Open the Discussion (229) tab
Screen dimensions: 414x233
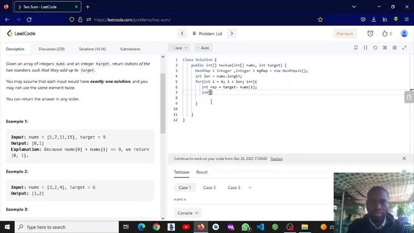point(52,49)
